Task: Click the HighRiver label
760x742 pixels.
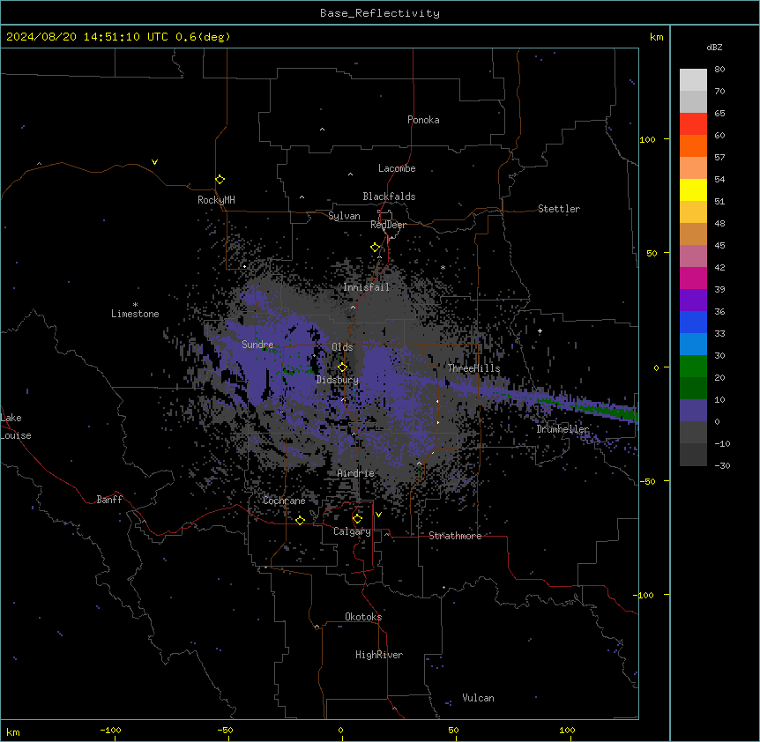Action: click(x=379, y=655)
